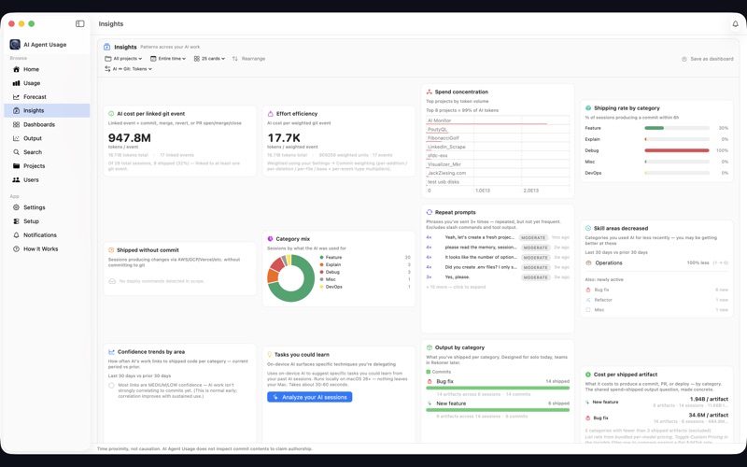Click the 'Yeah, let's create a fresh projec...' prompt
Screen dimensions: 747x467
pyautogui.click(x=480, y=237)
